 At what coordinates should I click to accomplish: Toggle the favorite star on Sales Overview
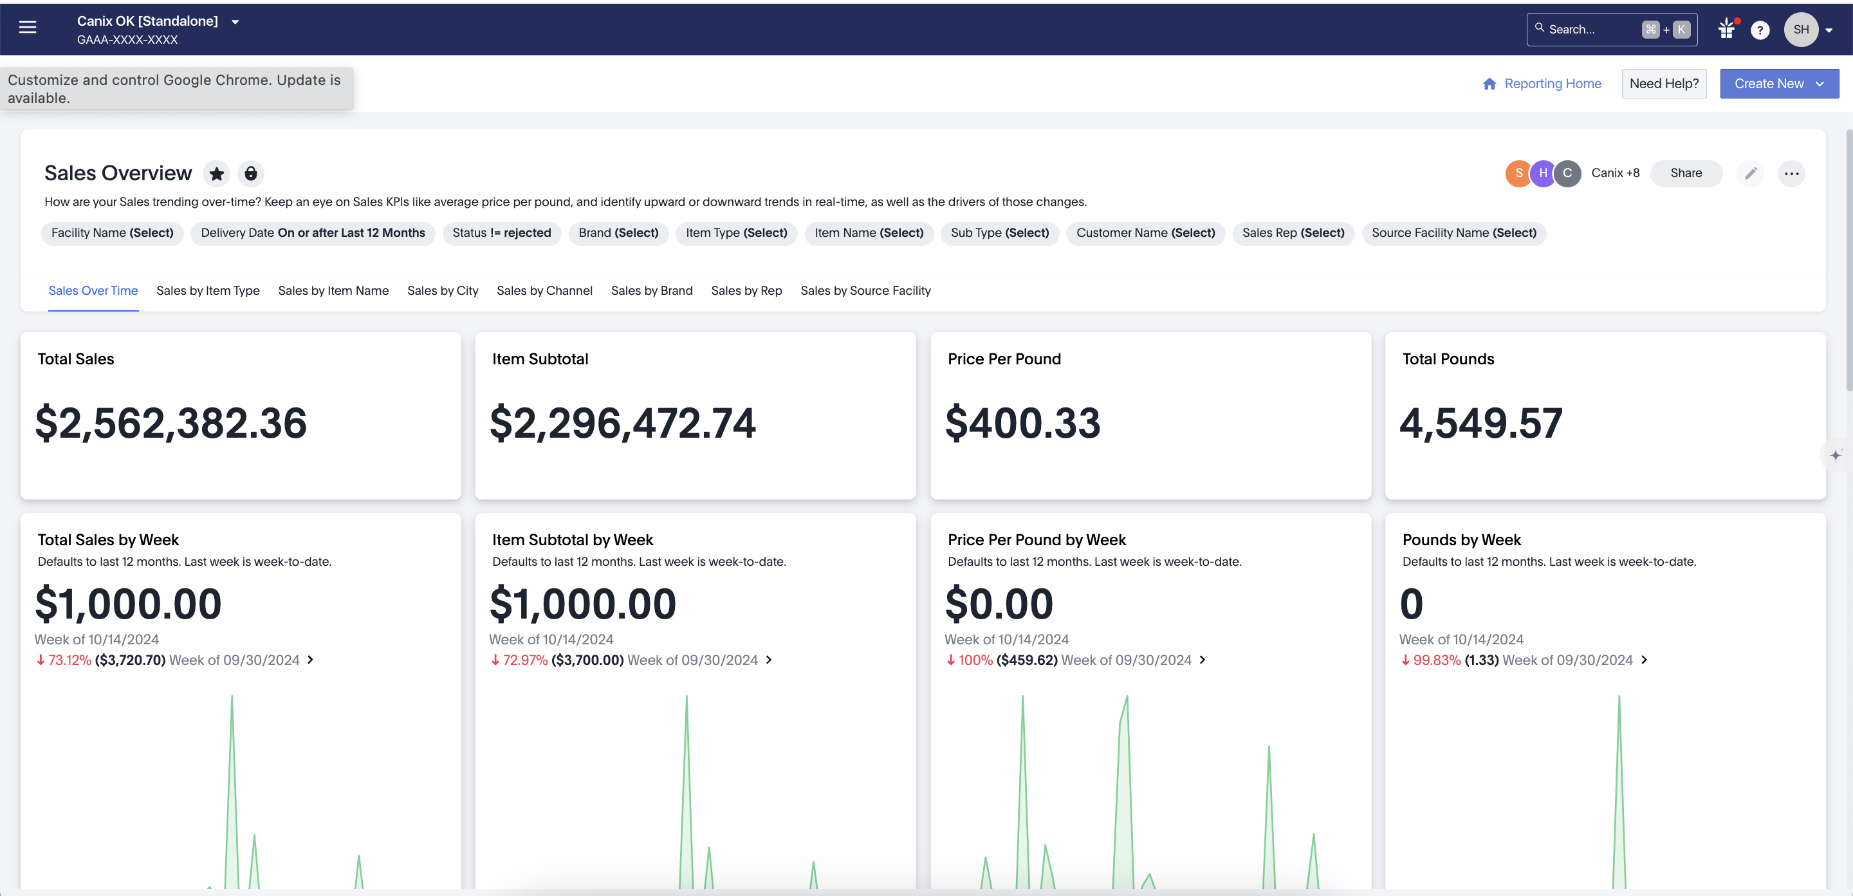pos(217,173)
